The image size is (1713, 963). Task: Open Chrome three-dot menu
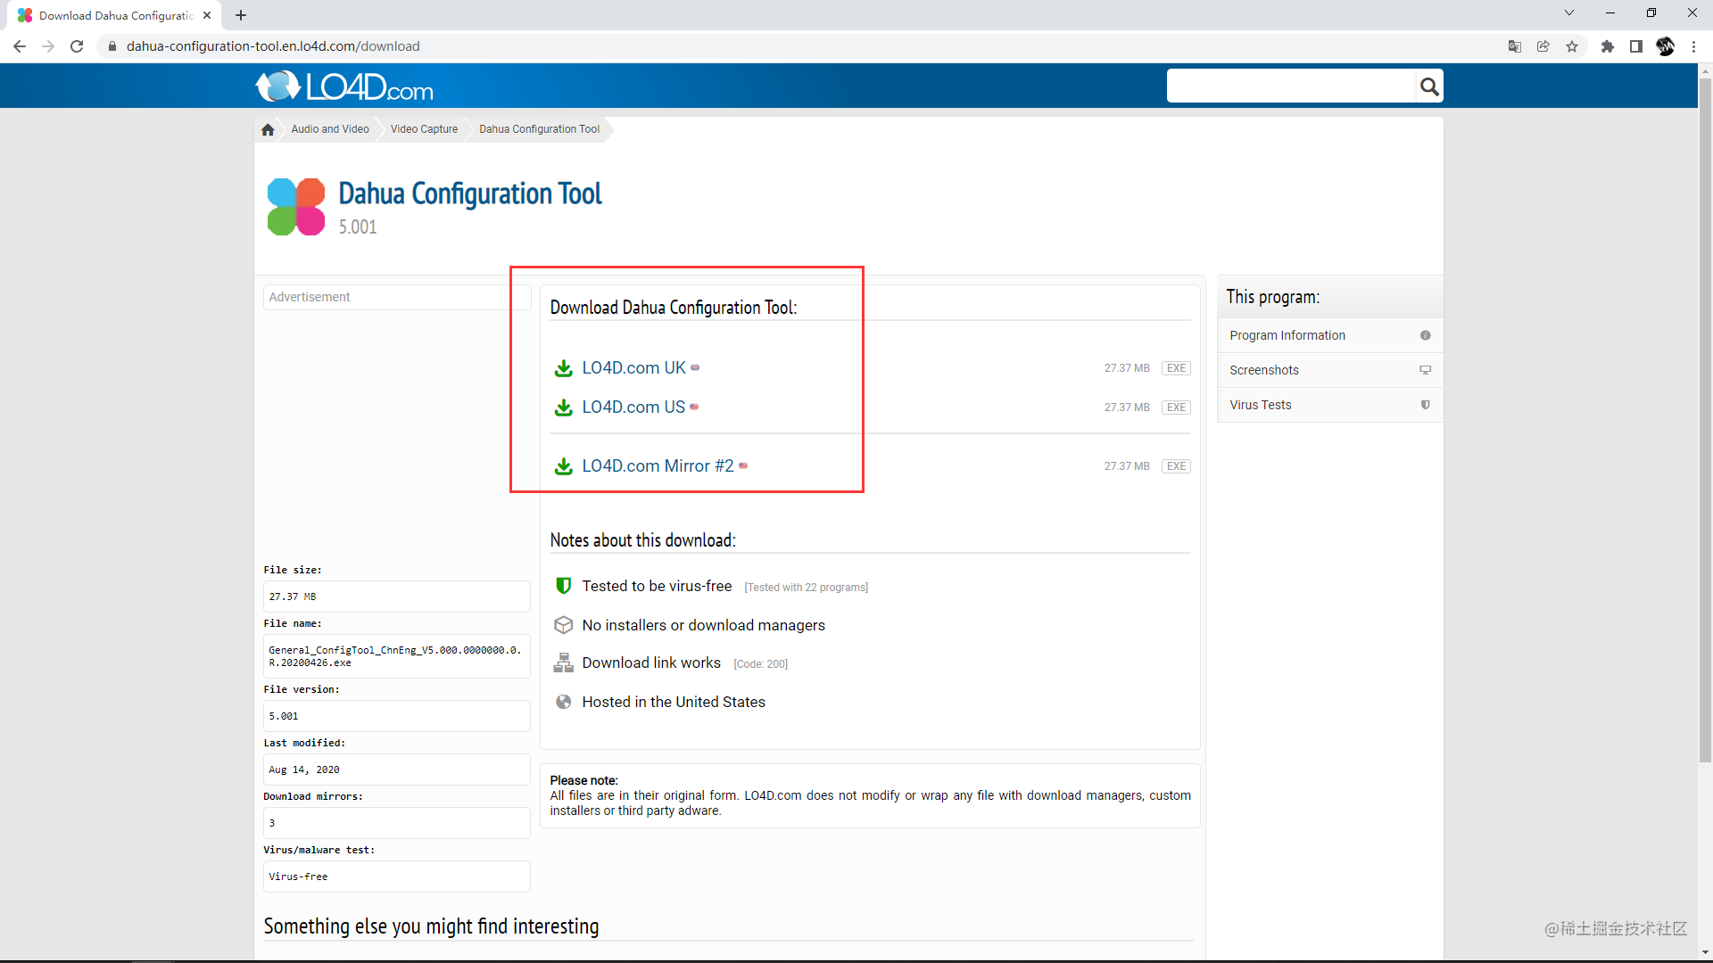click(1693, 46)
